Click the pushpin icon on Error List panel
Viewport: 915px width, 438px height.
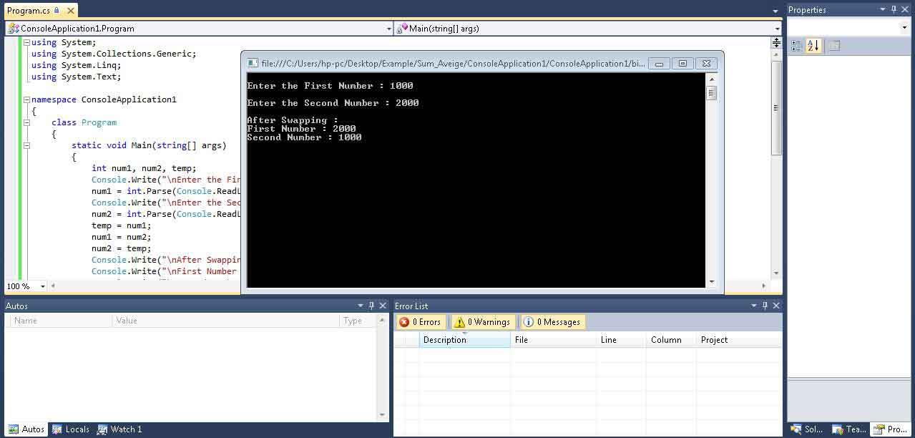765,306
